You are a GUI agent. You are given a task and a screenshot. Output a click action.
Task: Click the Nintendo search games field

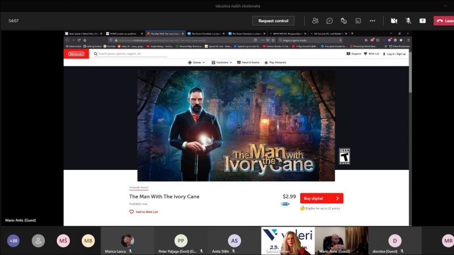[x=131, y=54]
